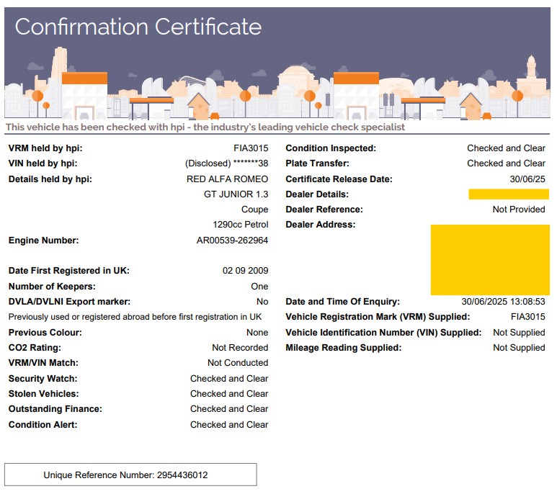This screenshot has height=494, width=557.
Task: Click engine number 'AR00539-262964'
Action: tap(232, 241)
